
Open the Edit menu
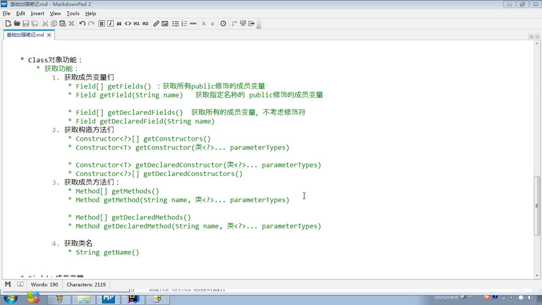[21, 14]
